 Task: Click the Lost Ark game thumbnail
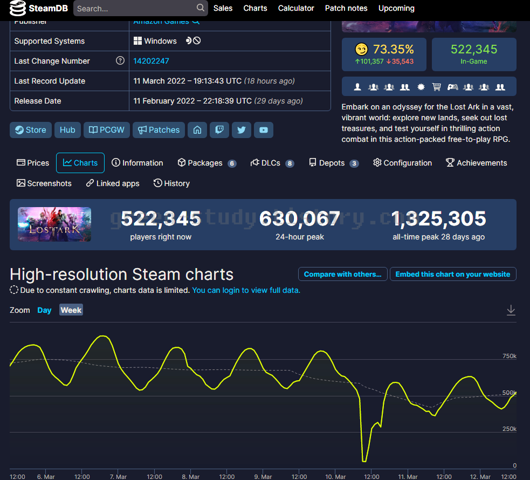click(54, 224)
